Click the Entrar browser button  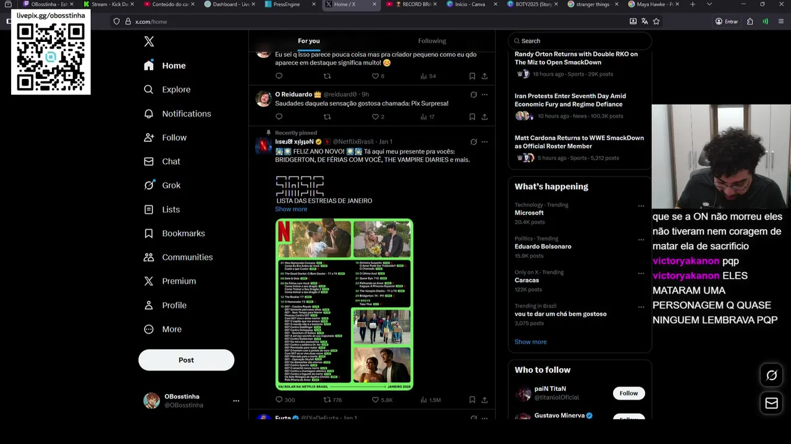pos(727,22)
